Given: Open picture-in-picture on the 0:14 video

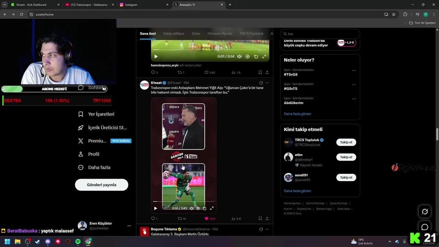Looking at the screenshot, I should [x=256, y=57].
